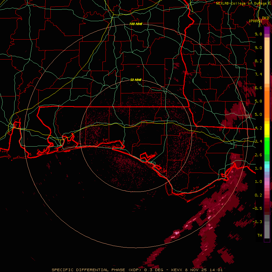Image resolution: width=272 pixels, height=272 pixels.
Task: Click the TH threshold label
Action: [x=260, y=235]
